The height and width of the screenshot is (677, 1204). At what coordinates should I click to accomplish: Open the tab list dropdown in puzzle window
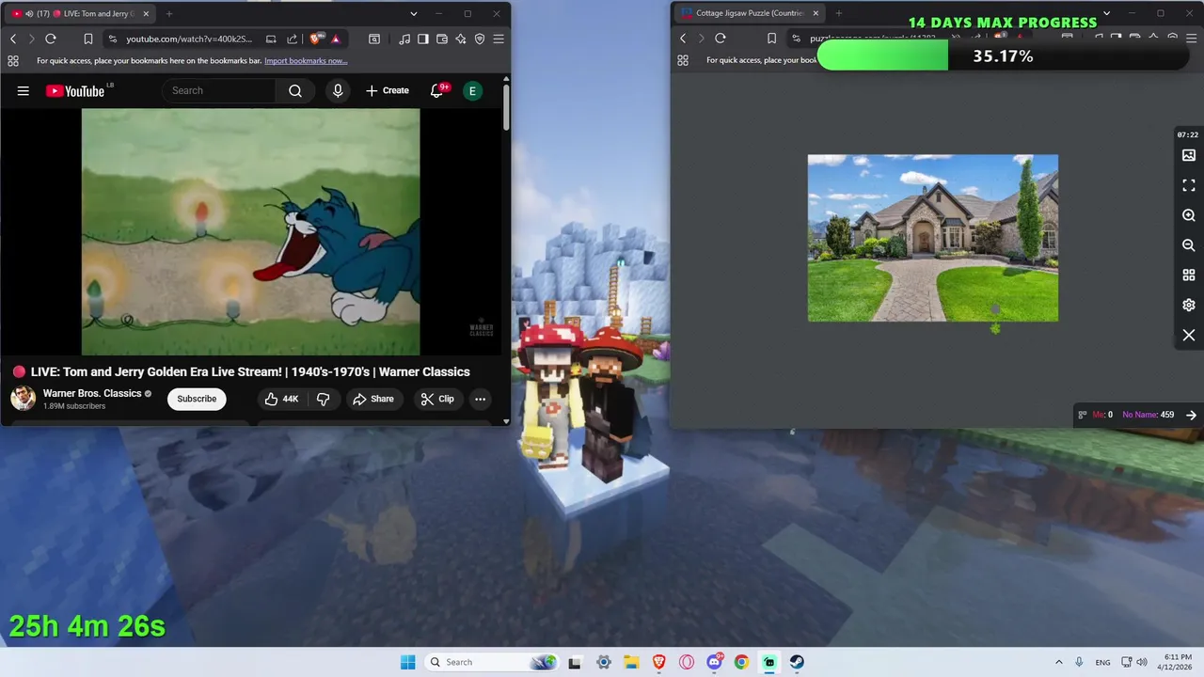pos(1107,13)
